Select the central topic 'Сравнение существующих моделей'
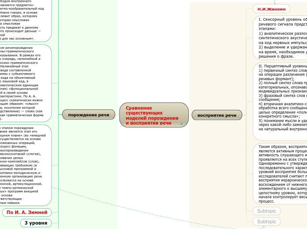 pyautogui.click(x=154, y=115)
